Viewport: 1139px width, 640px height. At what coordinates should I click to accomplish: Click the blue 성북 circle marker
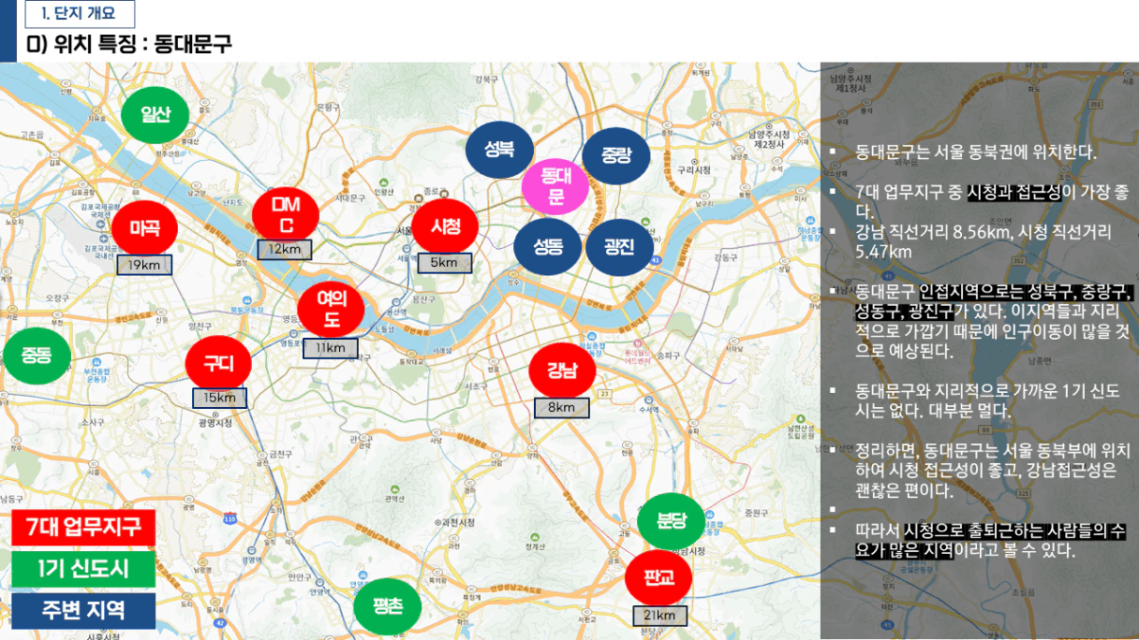500,150
